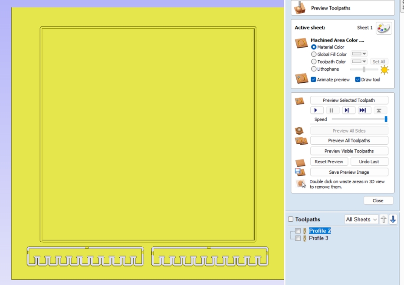Select the Material Color radio button
Image resolution: width=404 pixels, height=285 pixels.
[x=313, y=47]
